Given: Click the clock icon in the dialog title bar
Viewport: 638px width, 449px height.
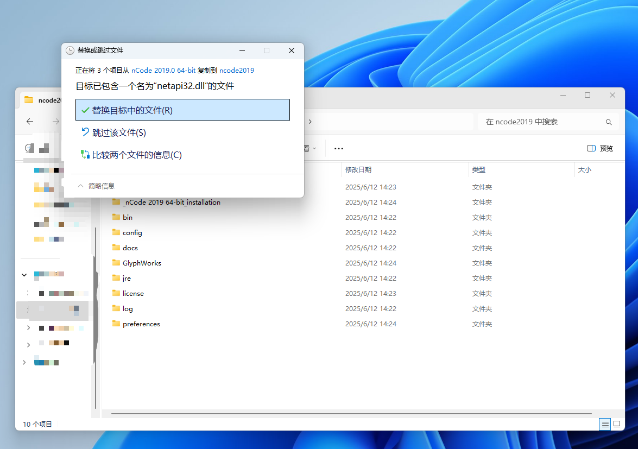Looking at the screenshot, I should point(70,50).
